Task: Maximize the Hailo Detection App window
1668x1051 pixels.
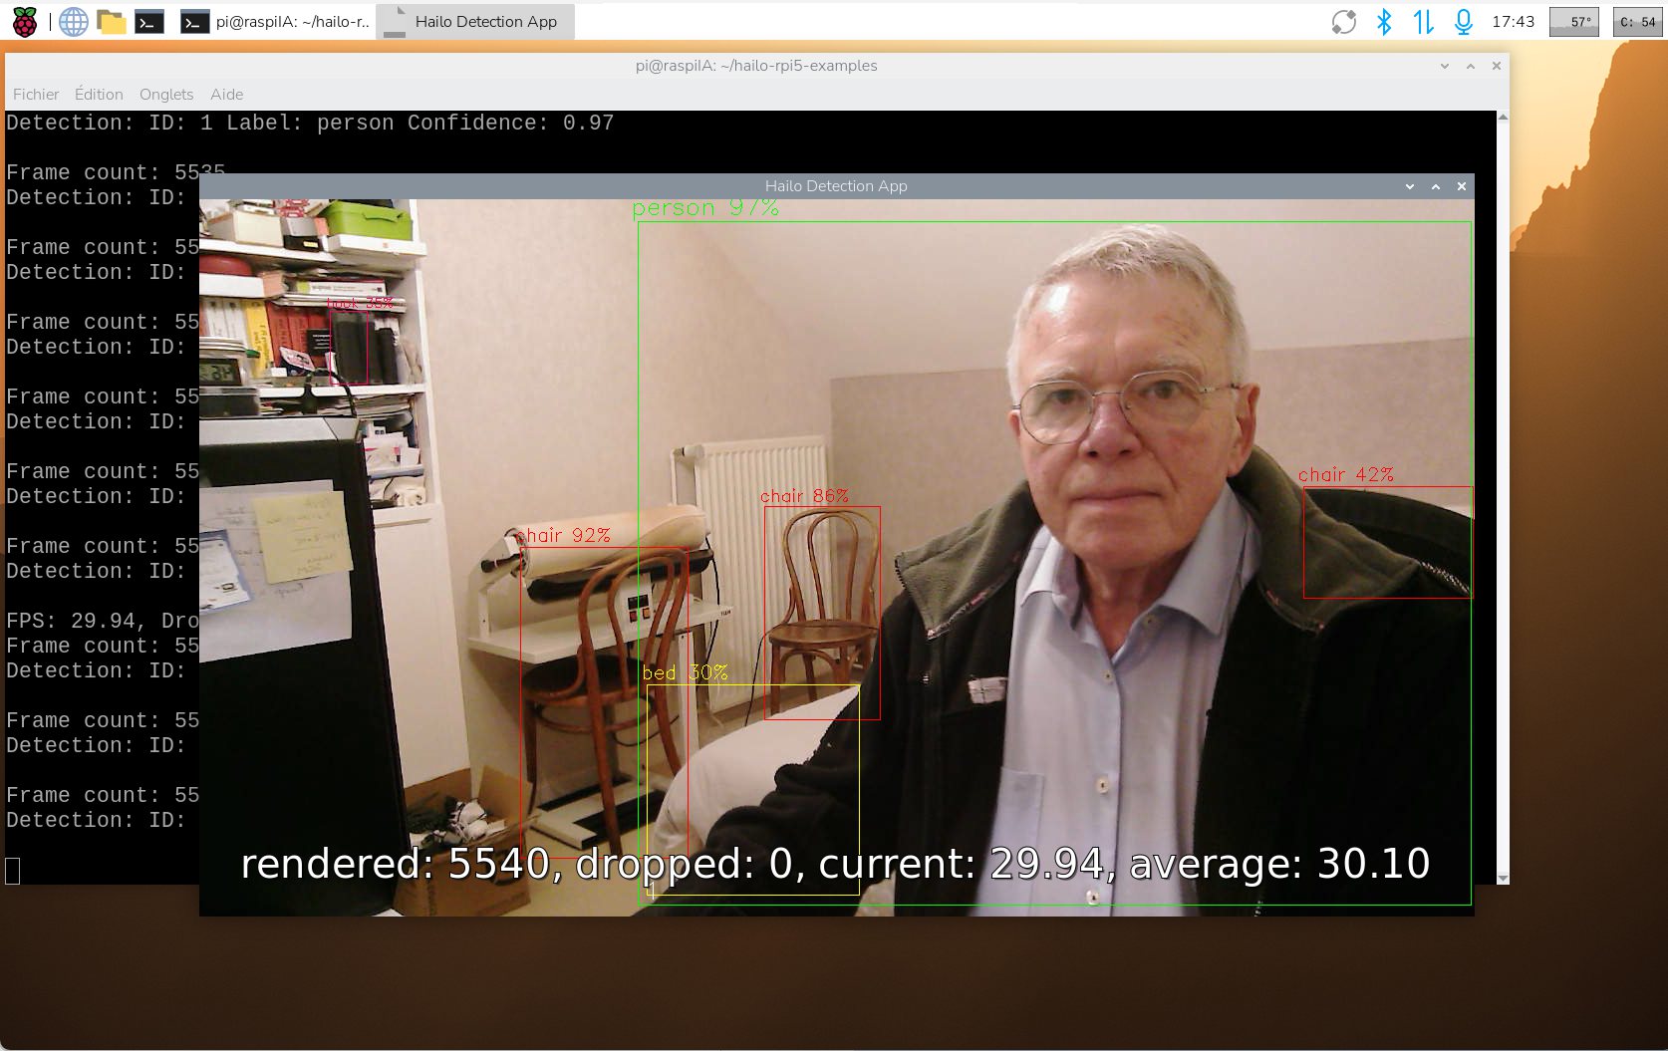Action: (1436, 186)
